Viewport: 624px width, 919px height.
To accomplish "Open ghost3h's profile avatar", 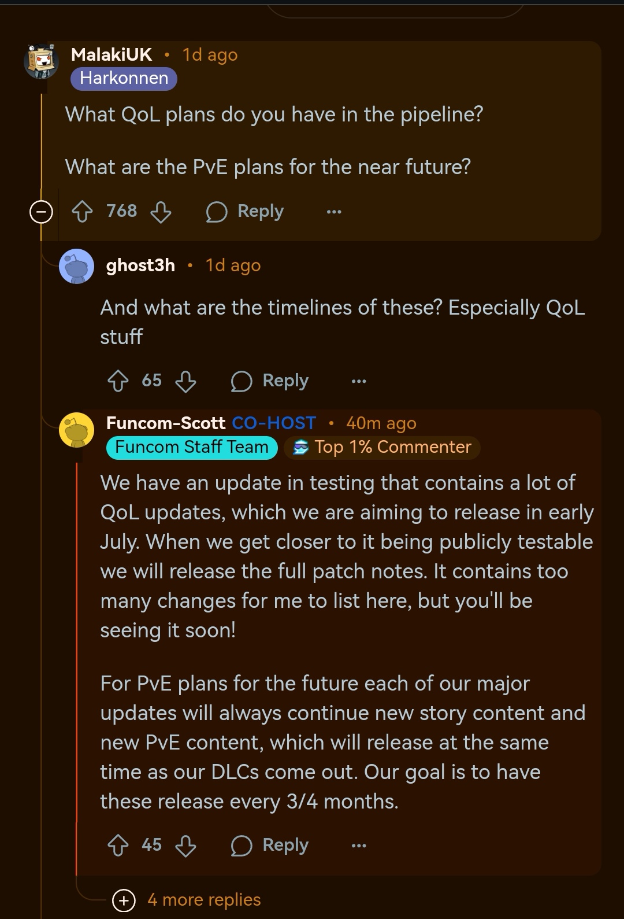I will point(77,266).
